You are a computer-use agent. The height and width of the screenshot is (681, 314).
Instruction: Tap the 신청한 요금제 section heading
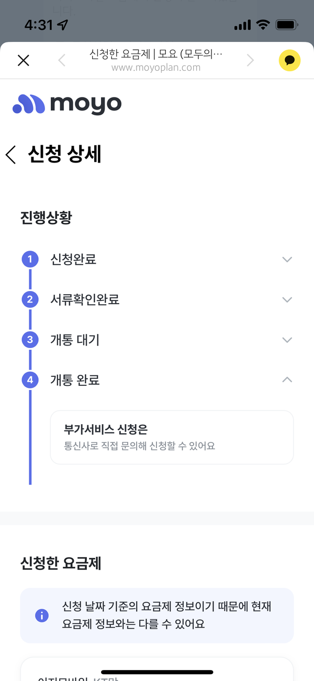point(61,564)
